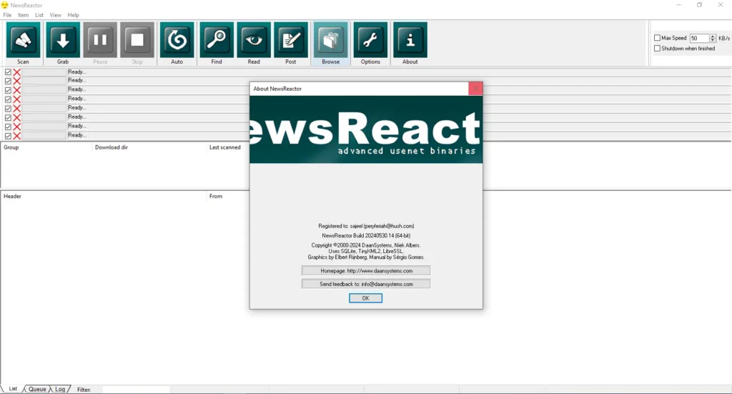Click the 'Uses SQLite, TinyXML2, LibreSSL' line
The height and width of the screenshot is (394, 732).
tap(366, 251)
